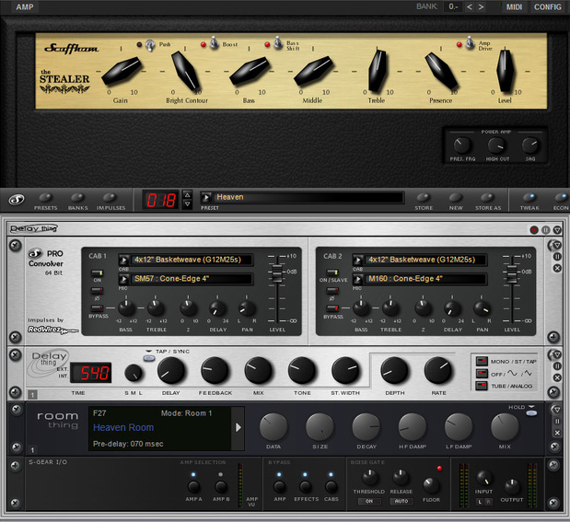This screenshot has height=522, width=570.
Task: Click the rack pause round button
Action: coord(546,230)
